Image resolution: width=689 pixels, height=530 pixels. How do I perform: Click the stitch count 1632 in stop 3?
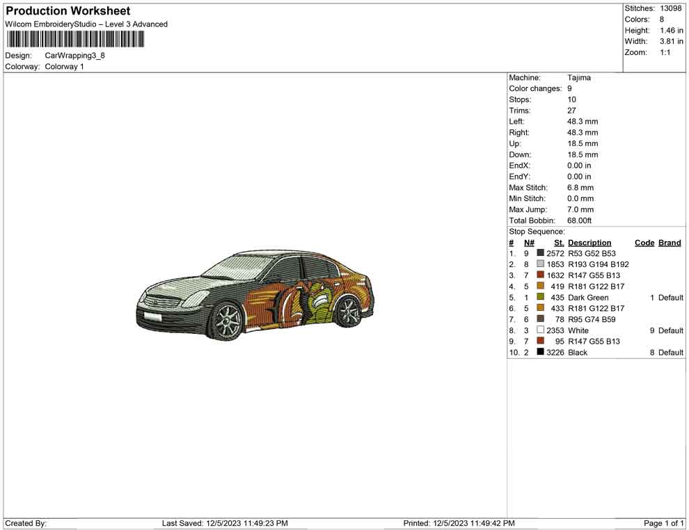tap(555, 275)
